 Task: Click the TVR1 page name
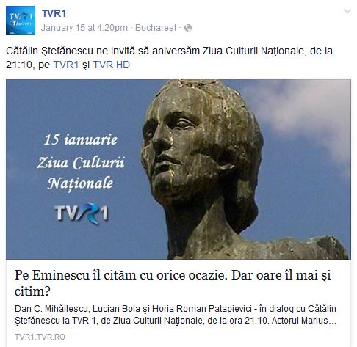pyautogui.click(x=54, y=13)
